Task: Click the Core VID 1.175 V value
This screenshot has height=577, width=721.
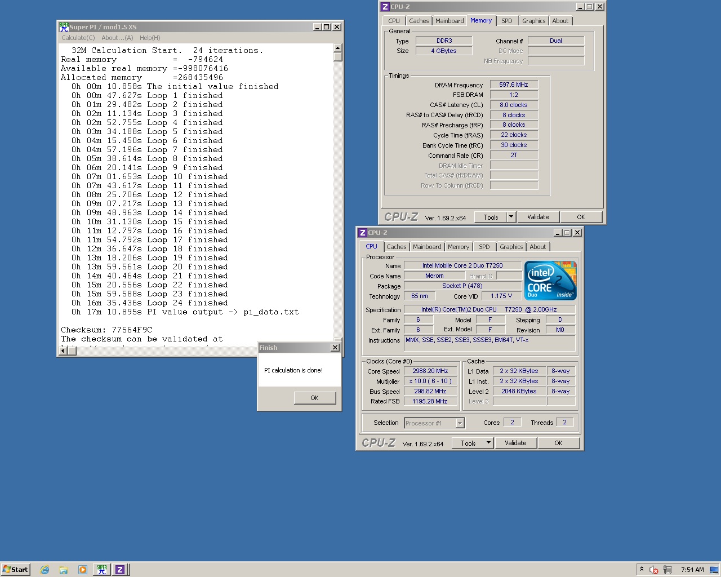Action: [501, 296]
